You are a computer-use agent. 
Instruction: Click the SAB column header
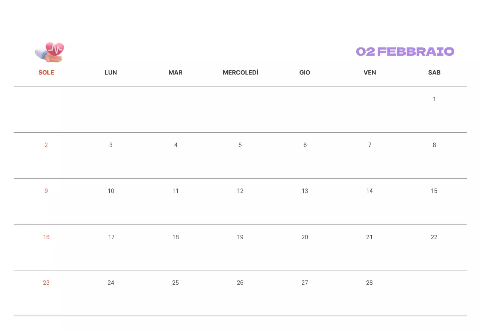(434, 73)
